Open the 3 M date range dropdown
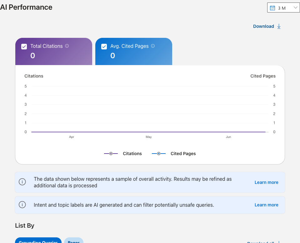 coord(283,8)
